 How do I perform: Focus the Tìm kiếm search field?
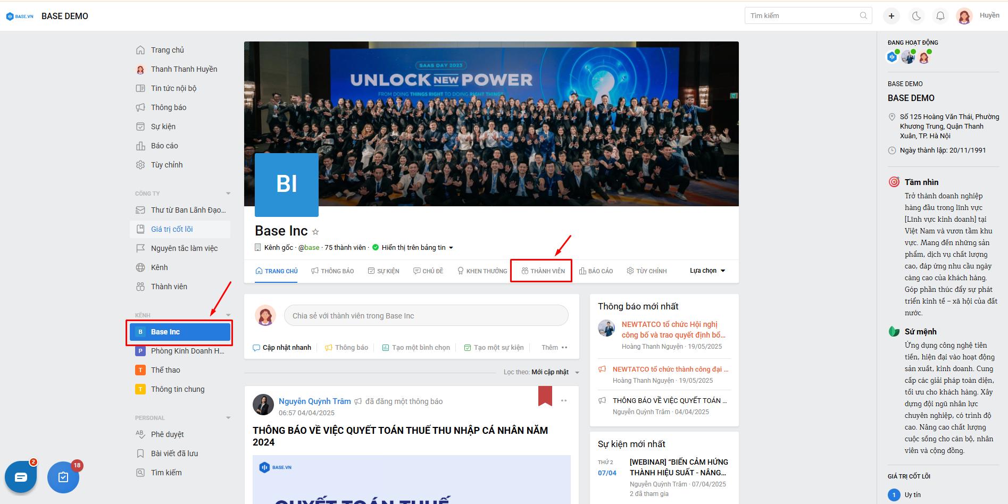click(x=809, y=15)
